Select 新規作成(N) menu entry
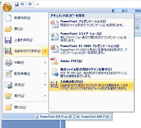The width and height of the screenshot is (141, 128). tap(26, 18)
